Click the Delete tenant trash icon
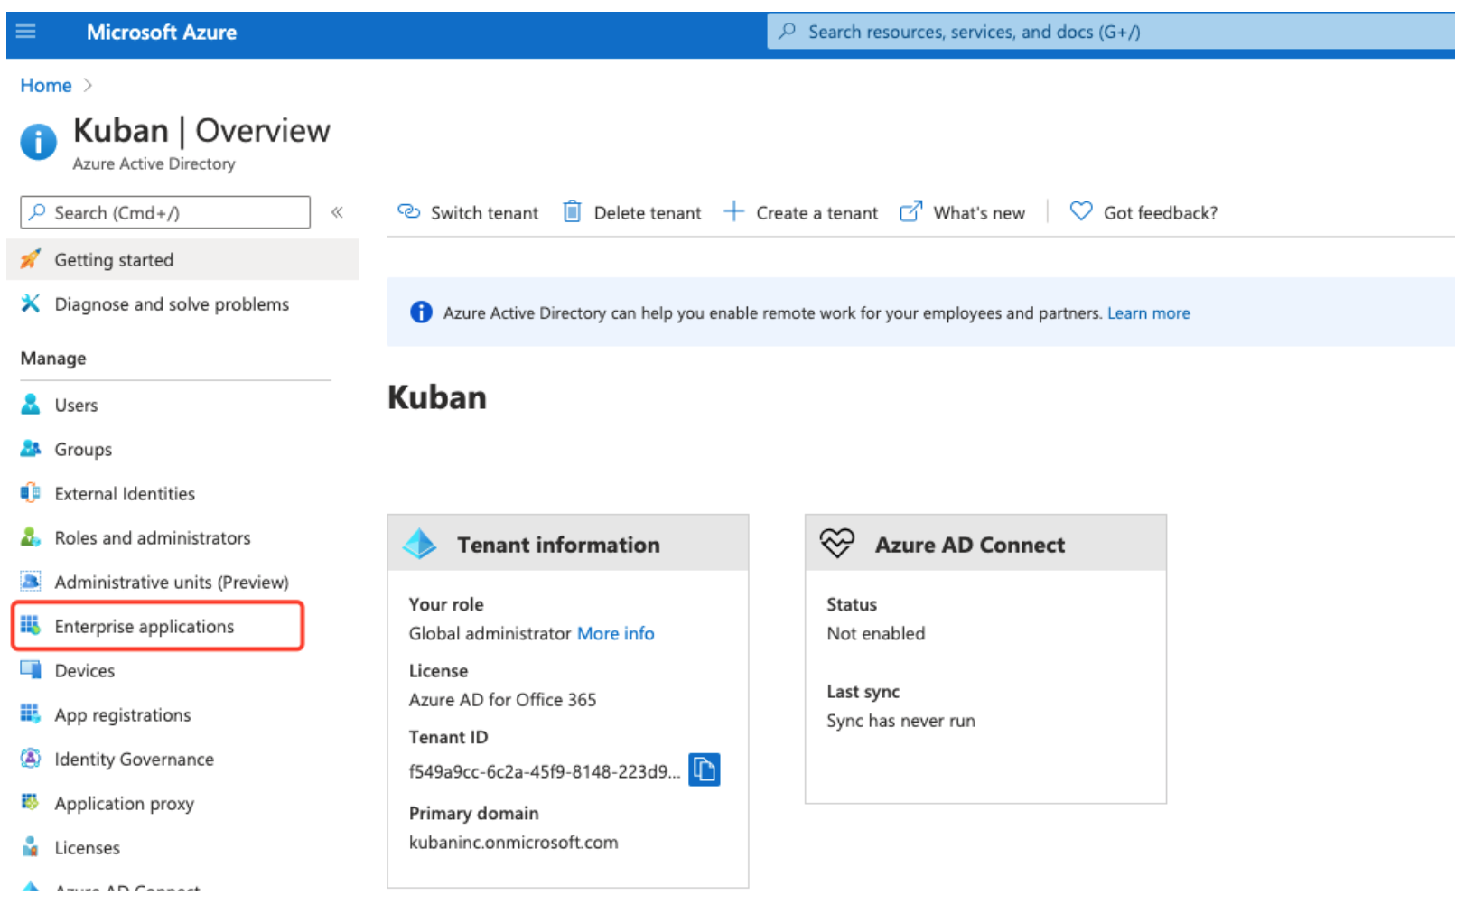Viewport: 1465px width, 914px height. click(572, 211)
